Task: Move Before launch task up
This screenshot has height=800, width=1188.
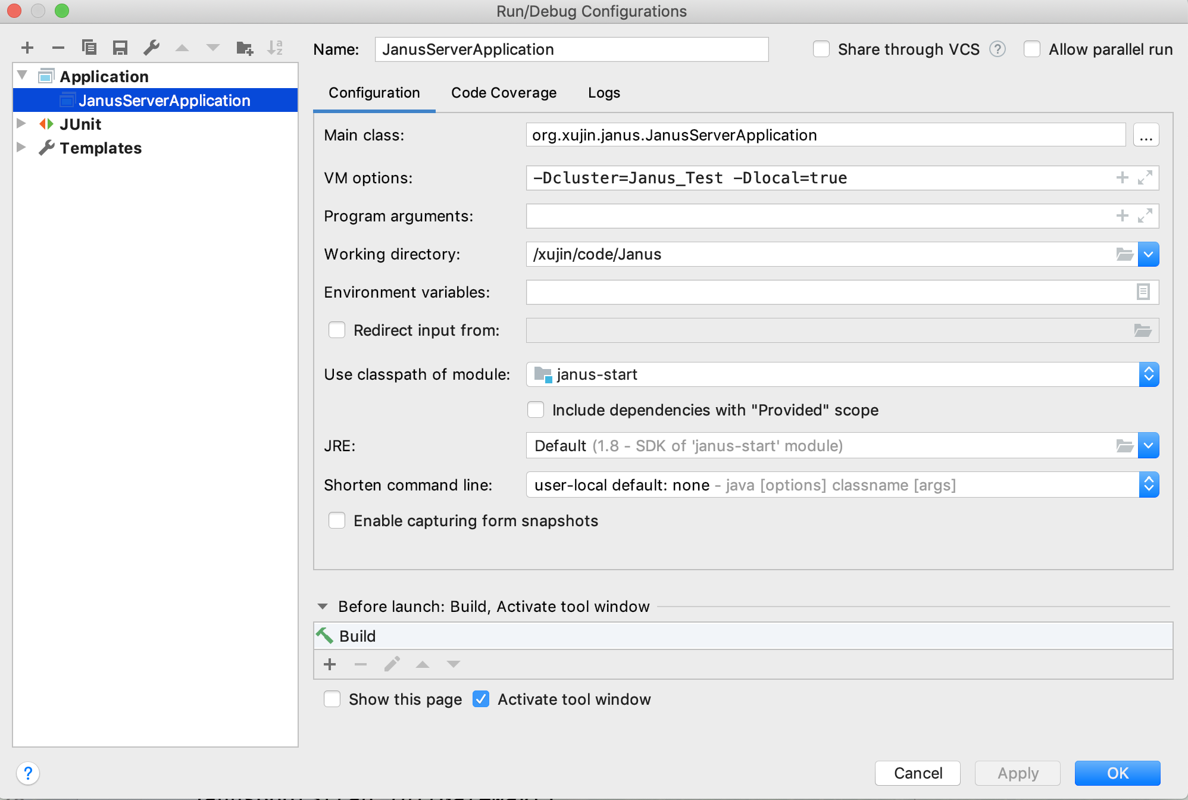Action: click(x=423, y=664)
